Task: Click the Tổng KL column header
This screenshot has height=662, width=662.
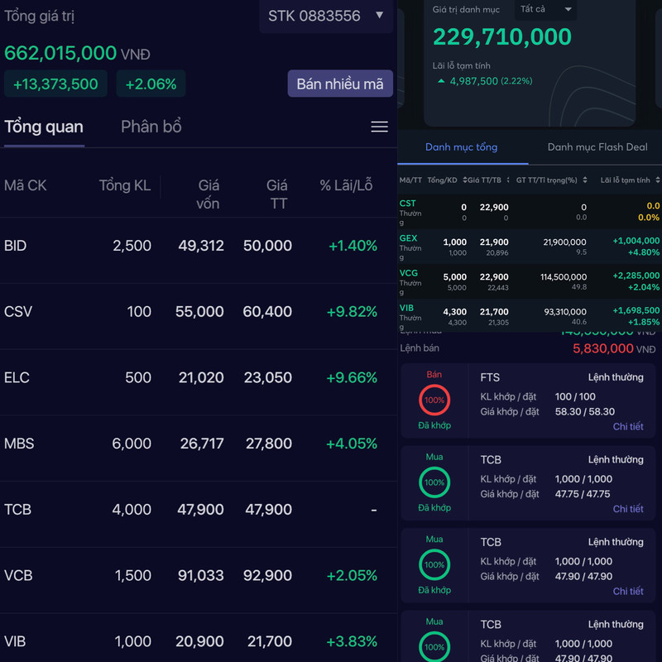Action: [x=125, y=185]
